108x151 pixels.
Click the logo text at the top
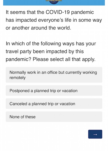point(54,1)
